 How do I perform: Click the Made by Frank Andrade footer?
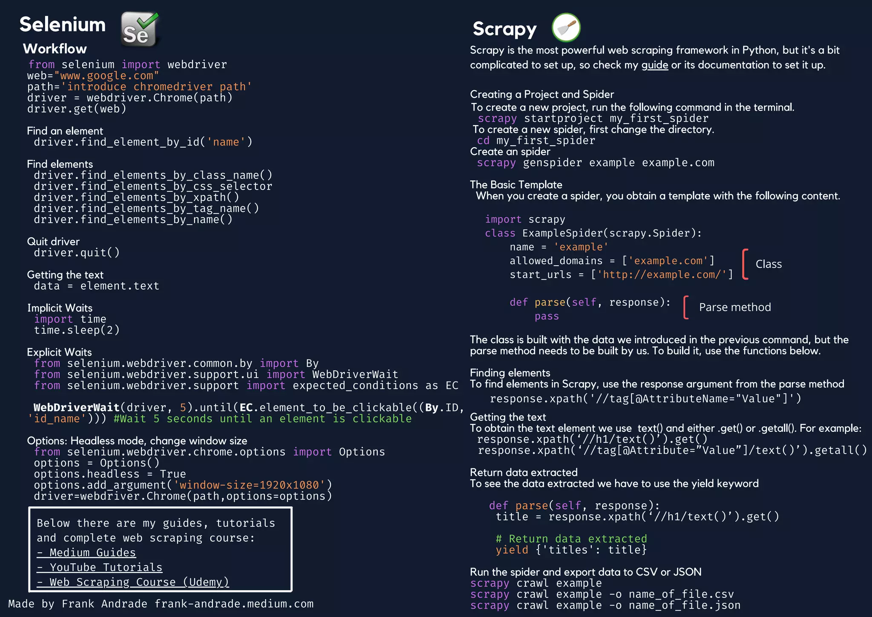point(161,604)
